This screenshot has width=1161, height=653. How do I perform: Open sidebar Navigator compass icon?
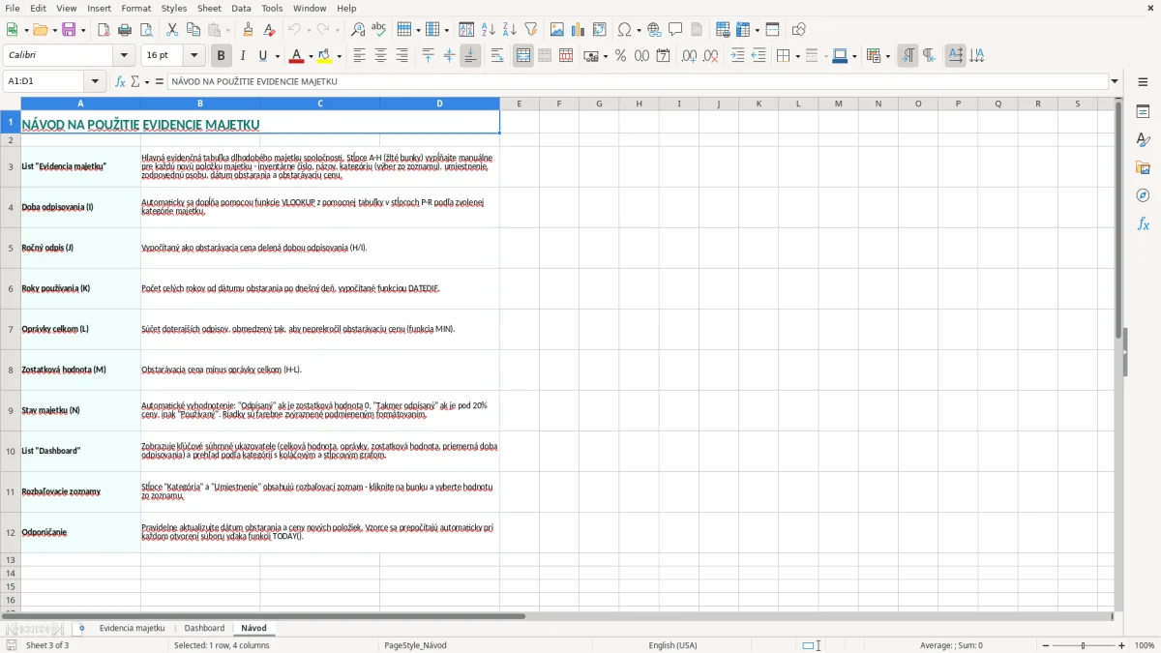click(x=1143, y=196)
